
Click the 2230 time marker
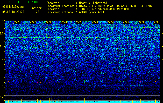coord(157,22)
